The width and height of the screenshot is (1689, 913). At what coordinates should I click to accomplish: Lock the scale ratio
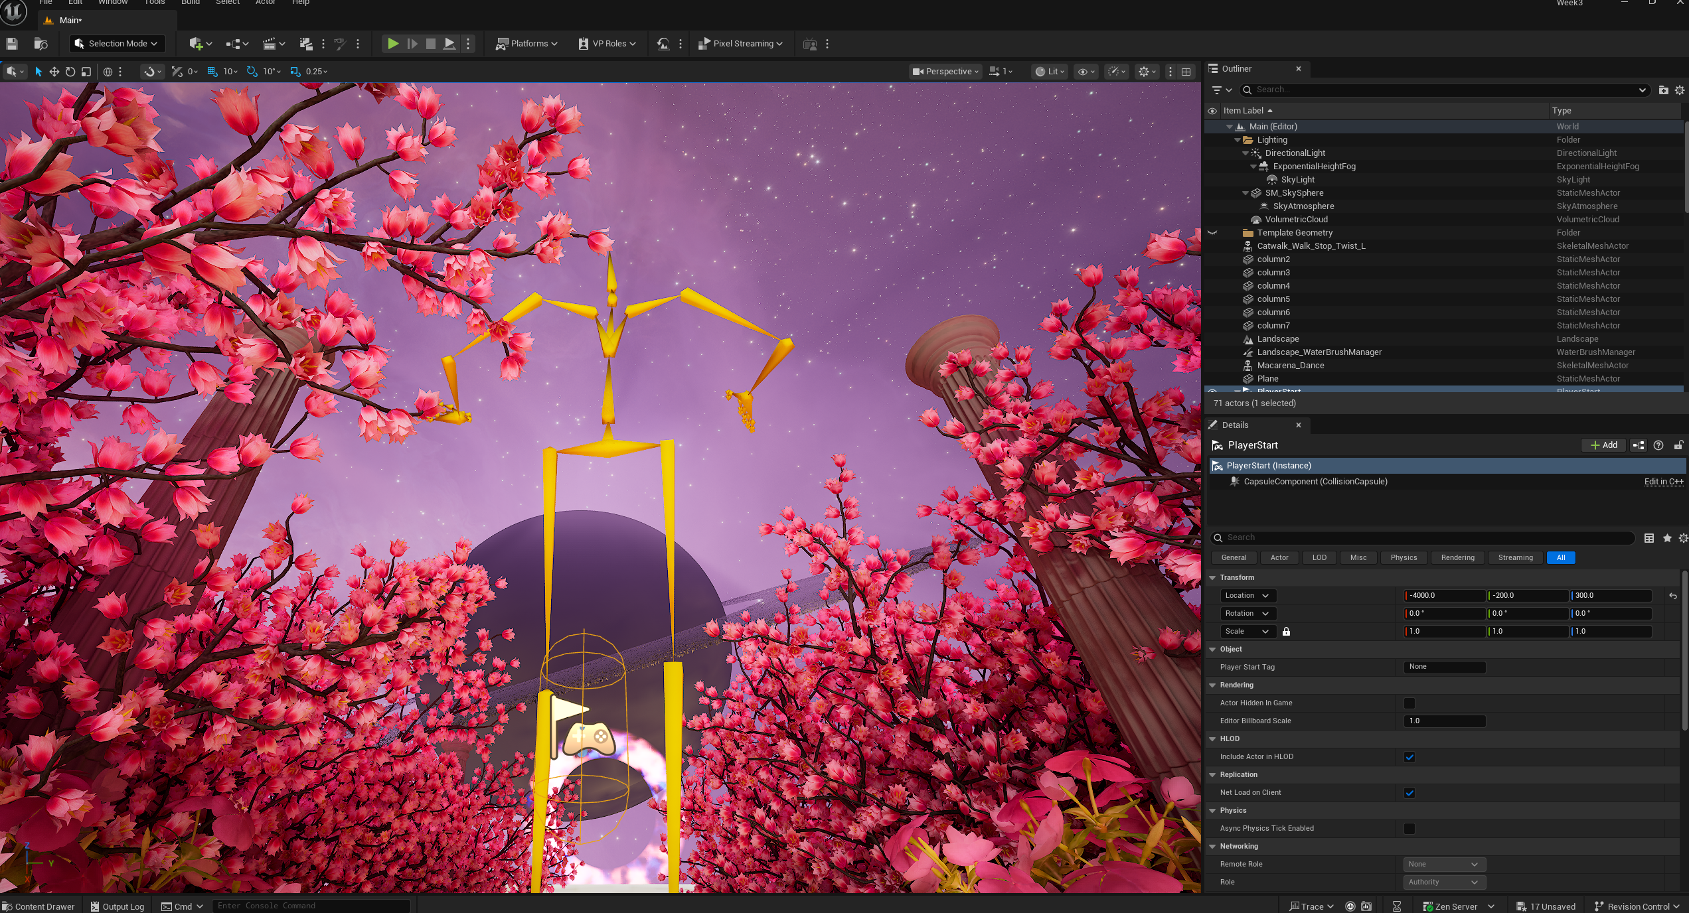coord(1286,632)
